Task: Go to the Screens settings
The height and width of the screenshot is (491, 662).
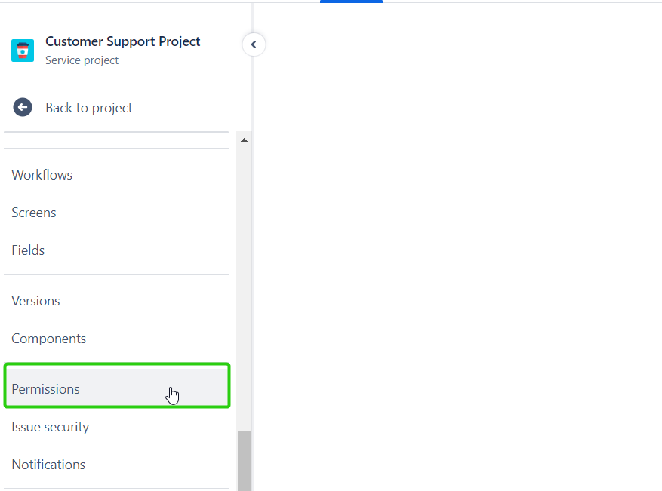Action: pyautogui.click(x=34, y=213)
